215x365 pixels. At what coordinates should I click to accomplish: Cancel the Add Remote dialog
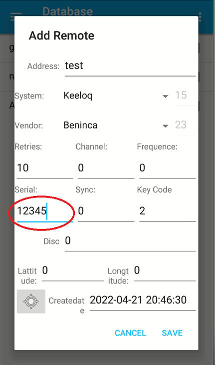pyautogui.click(x=130, y=333)
